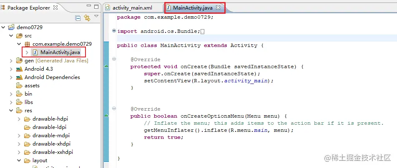397x168 pixels.
Task: Maximize the Package Explorer panel
Action: (96, 6)
